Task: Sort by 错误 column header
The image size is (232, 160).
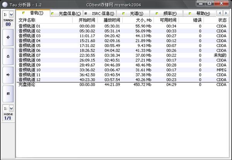Action: point(191,20)
